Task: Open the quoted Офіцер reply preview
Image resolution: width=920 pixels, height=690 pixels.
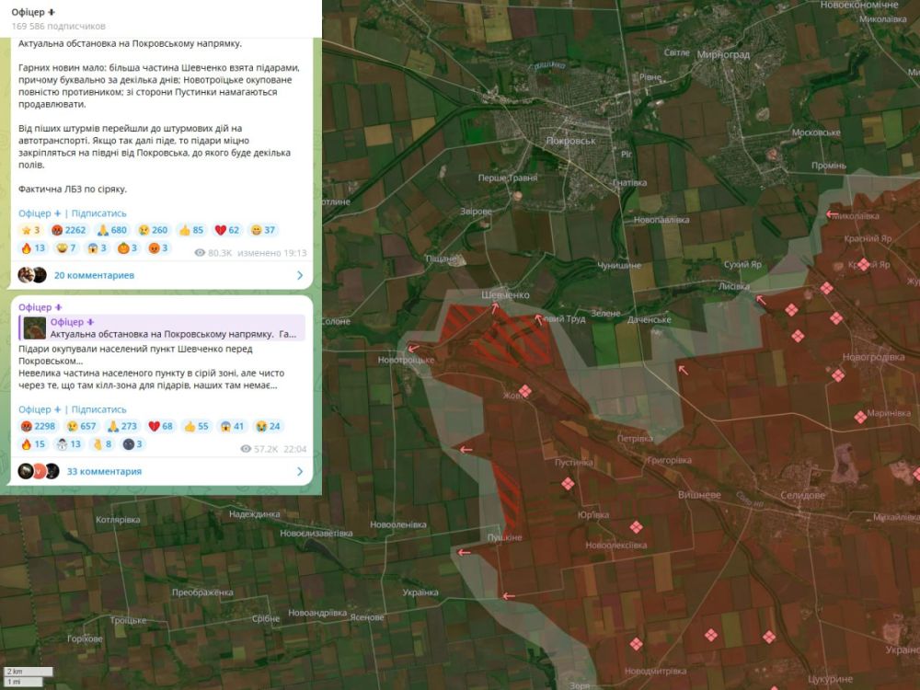Action: coord(164,328)
